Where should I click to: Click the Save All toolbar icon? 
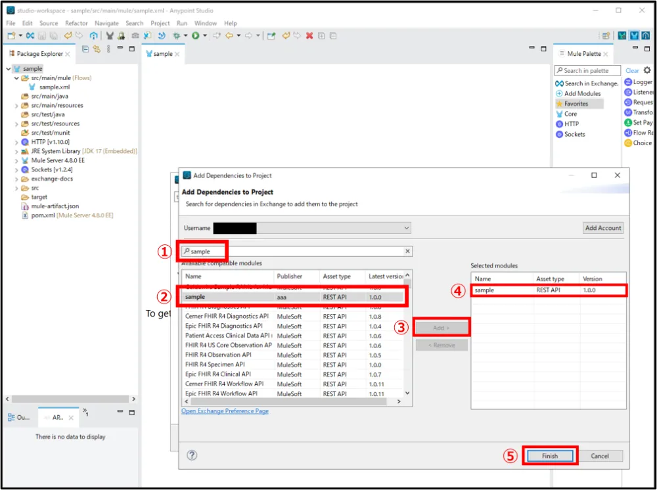(54, 36)
